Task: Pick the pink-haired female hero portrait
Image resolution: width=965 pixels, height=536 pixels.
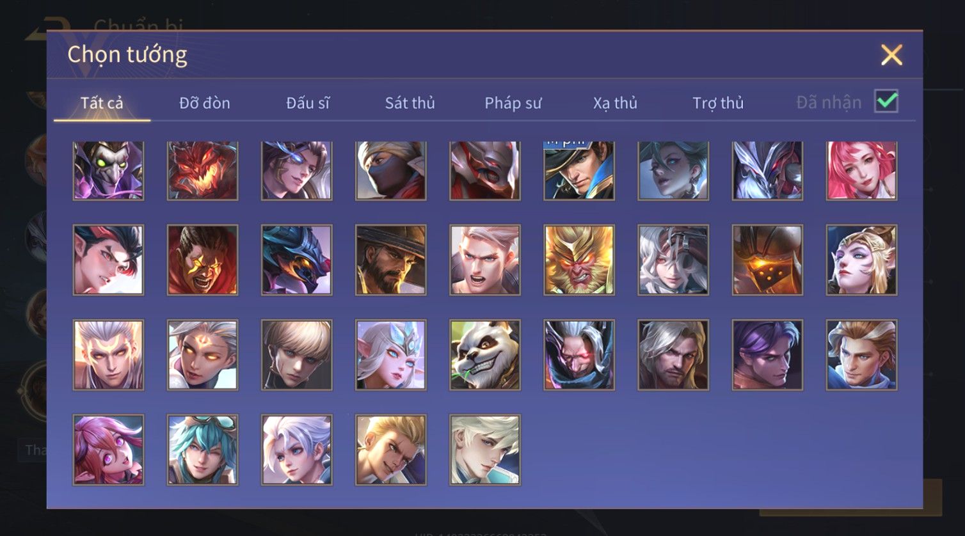Action: pos(861,171)
